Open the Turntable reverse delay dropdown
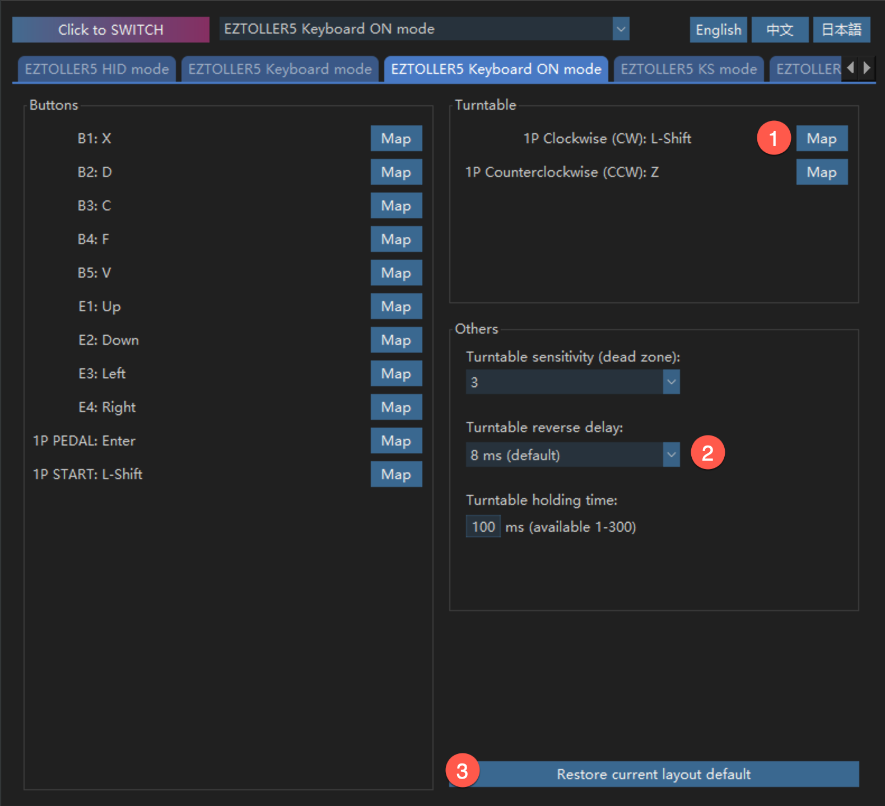The height and width of the screenshot is (806, 885). (572, 454)
